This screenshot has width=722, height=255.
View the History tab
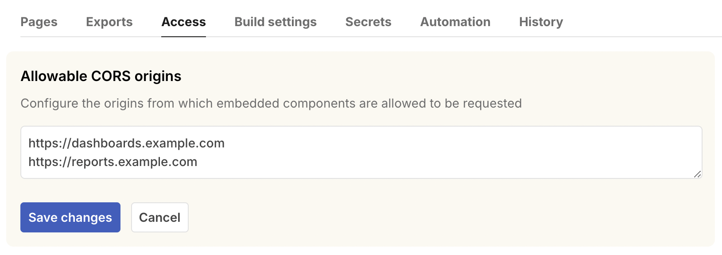[x=540, y=22]
